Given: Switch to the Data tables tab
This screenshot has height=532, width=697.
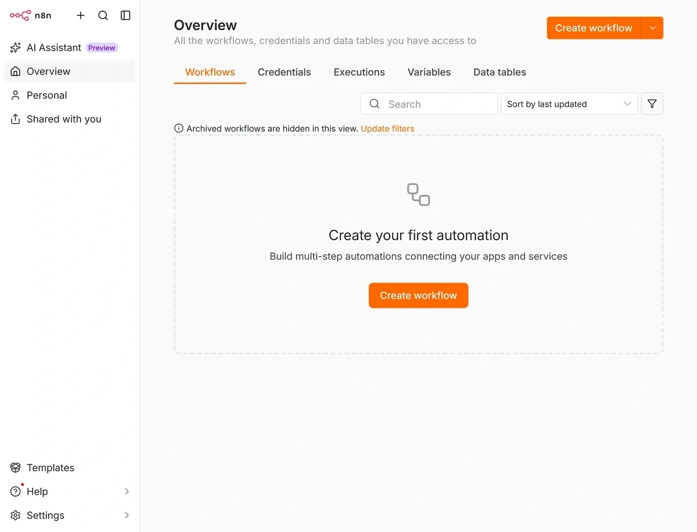Looking at the screenshot, I should click(x=500, y=72).
